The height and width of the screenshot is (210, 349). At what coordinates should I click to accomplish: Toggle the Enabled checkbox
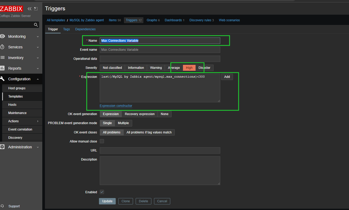[x=102, y=192]
